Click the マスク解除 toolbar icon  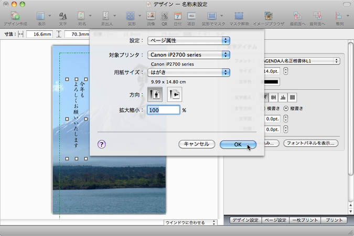pyautogui.click(x=239, y=16)
